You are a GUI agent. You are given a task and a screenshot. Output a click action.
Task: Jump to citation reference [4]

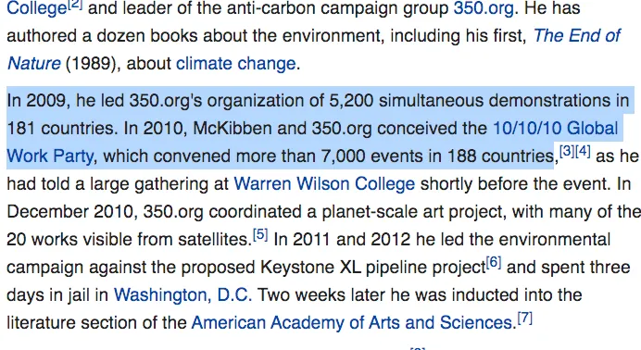pos(583,152)
